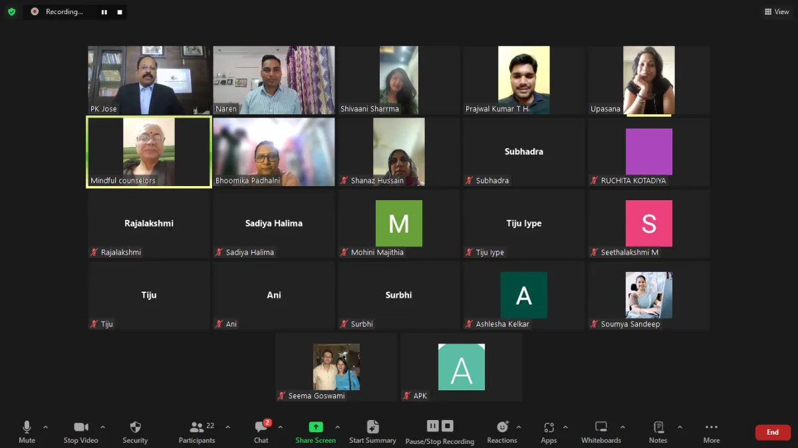Click the muted mic icon beside Mohini Majithia
Image resolution: width=798 pixels, height=448 pixels.
point(344,252)
